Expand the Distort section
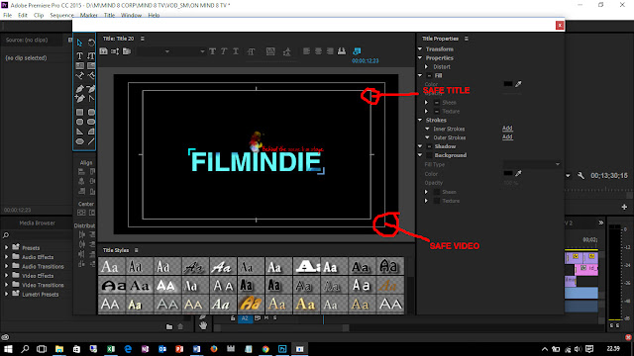Viewport: 634px width, 356px height. coord(426,66)
